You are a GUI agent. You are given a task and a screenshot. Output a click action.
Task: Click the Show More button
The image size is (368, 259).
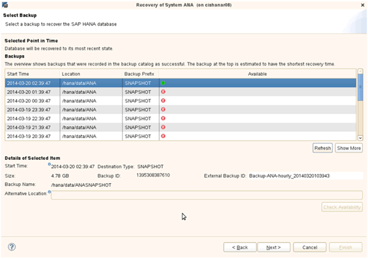(349, 148)
